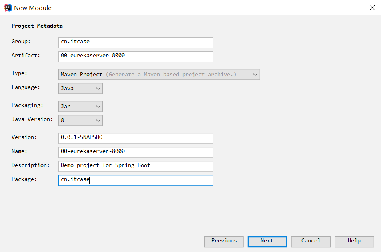The image size is (381, 252).
Task: Cancel the module creation
Action: (311, 241)
